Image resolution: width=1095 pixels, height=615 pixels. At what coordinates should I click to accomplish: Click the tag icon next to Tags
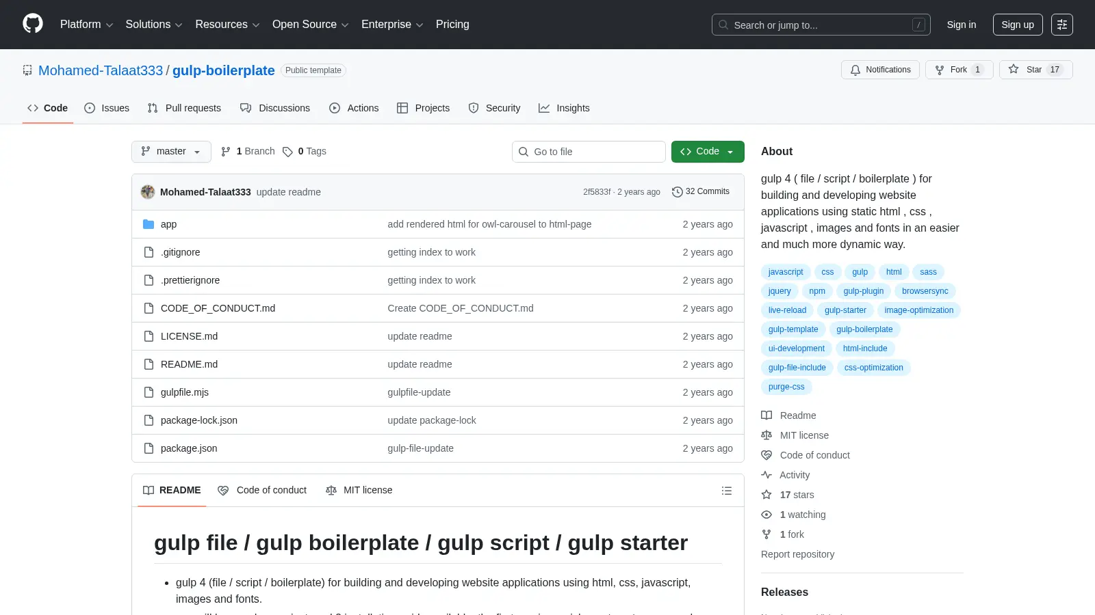point(287,152)
